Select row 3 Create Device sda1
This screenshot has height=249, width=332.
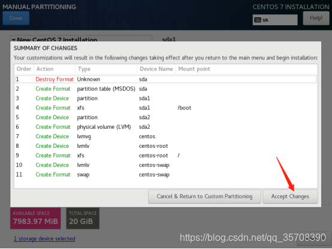(x=166, y=98)
